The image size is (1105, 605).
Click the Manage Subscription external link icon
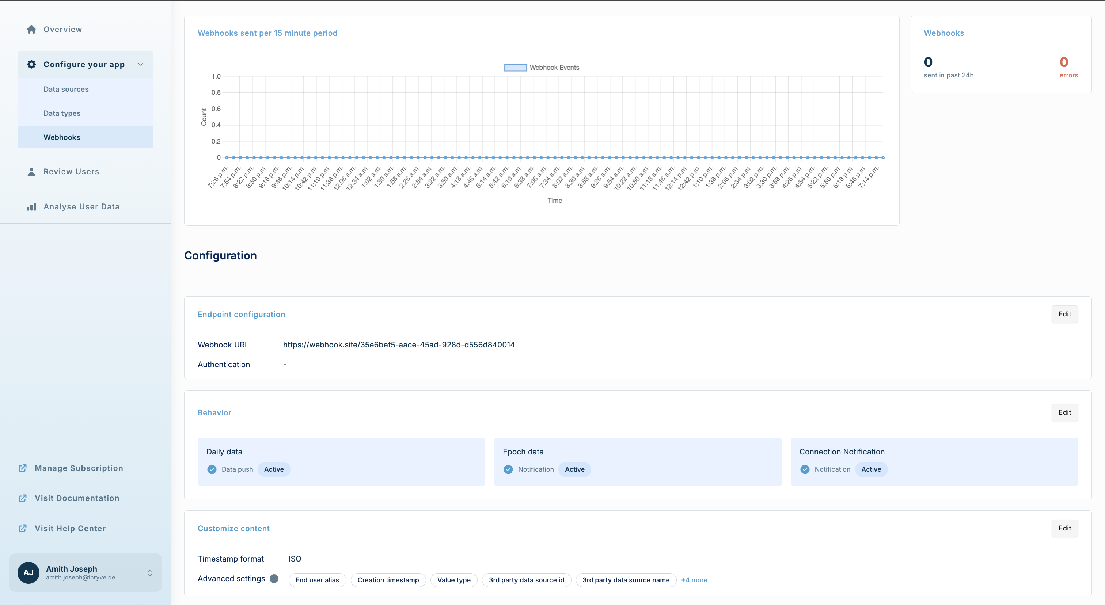coord(23,468)
